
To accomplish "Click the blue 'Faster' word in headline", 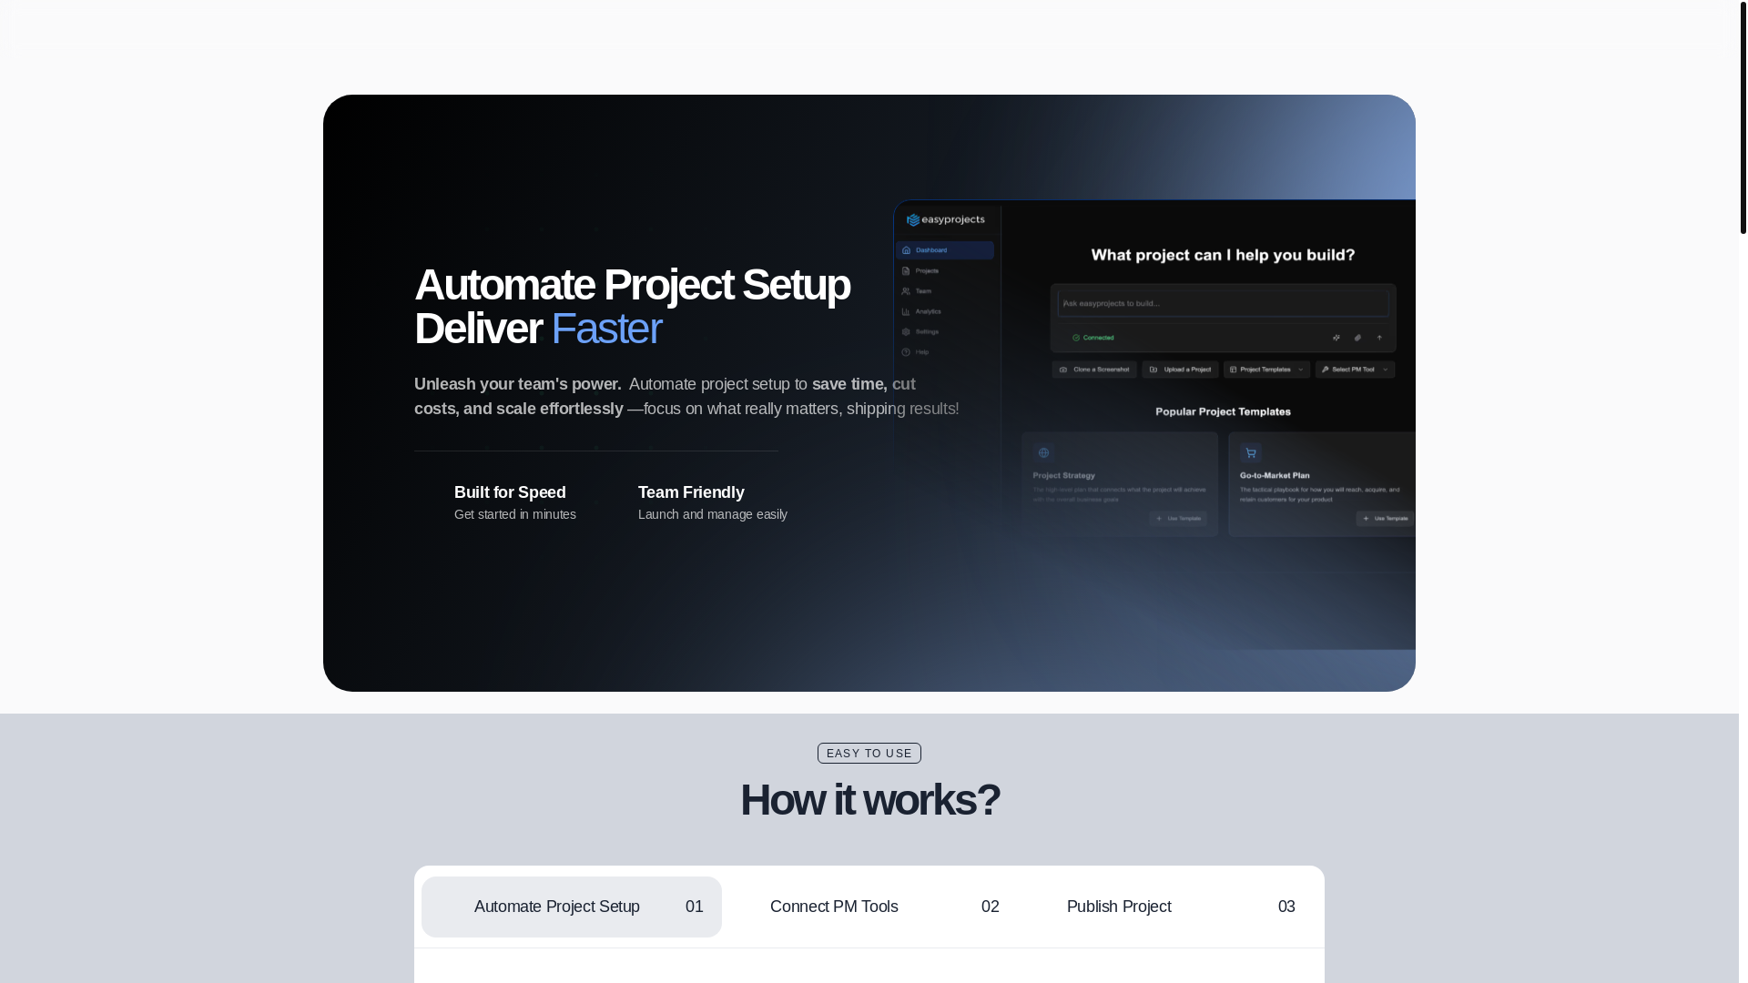I will (606, 329).
